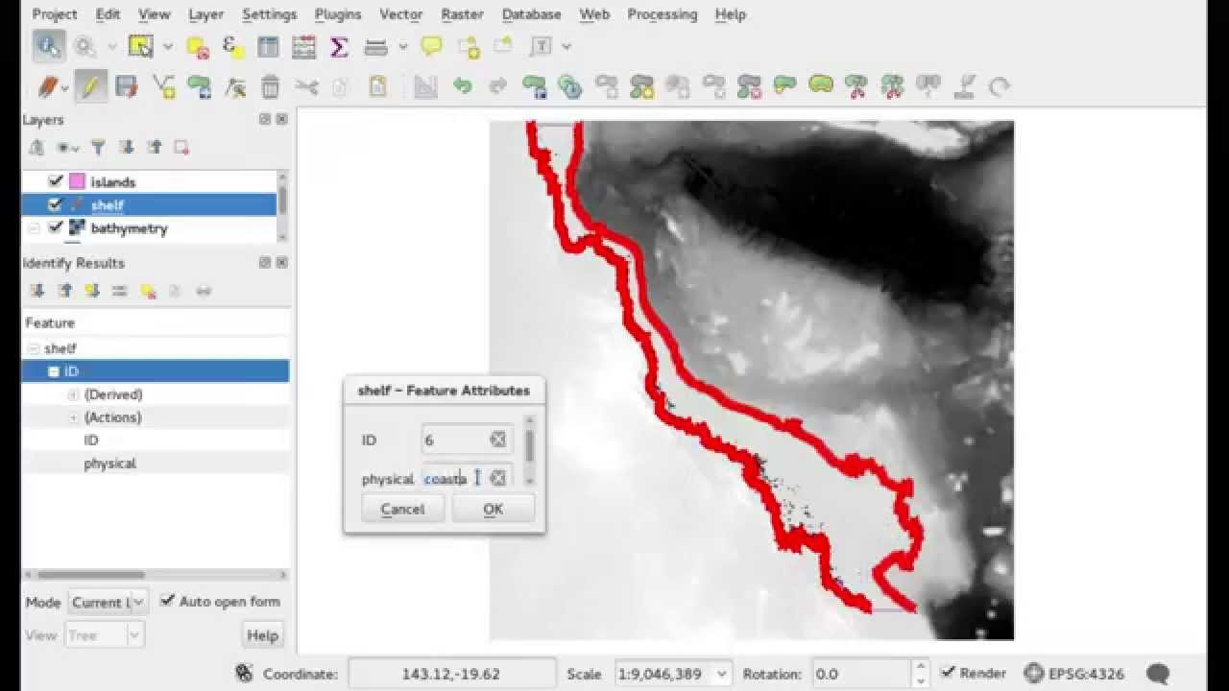The height and width of the screenshot is (691, 1229).
Task: Select the Add Feature tool
Action: pyautogui.click(x=163, y=87)
